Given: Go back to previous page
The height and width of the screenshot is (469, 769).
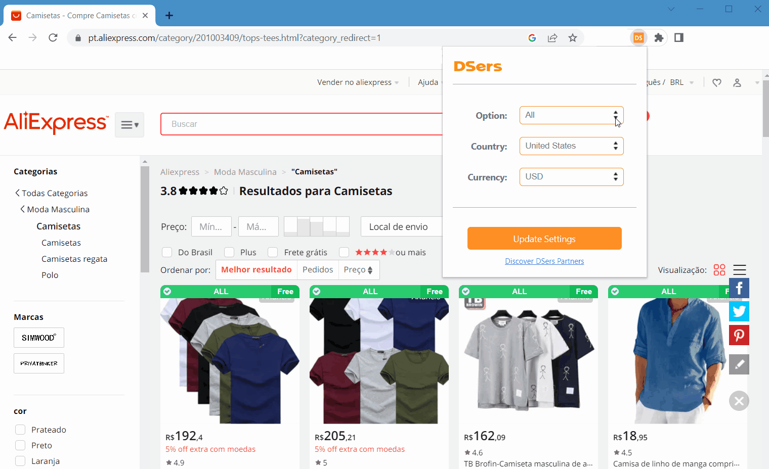Looking at the screenshot, I should click(13, 38).
